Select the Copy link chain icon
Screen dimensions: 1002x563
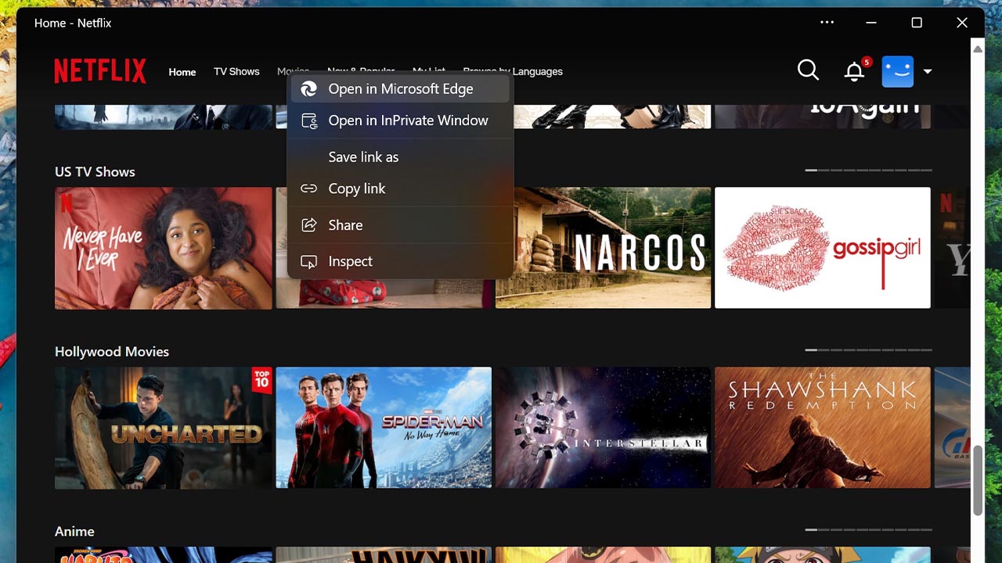[x=309, y=188]
